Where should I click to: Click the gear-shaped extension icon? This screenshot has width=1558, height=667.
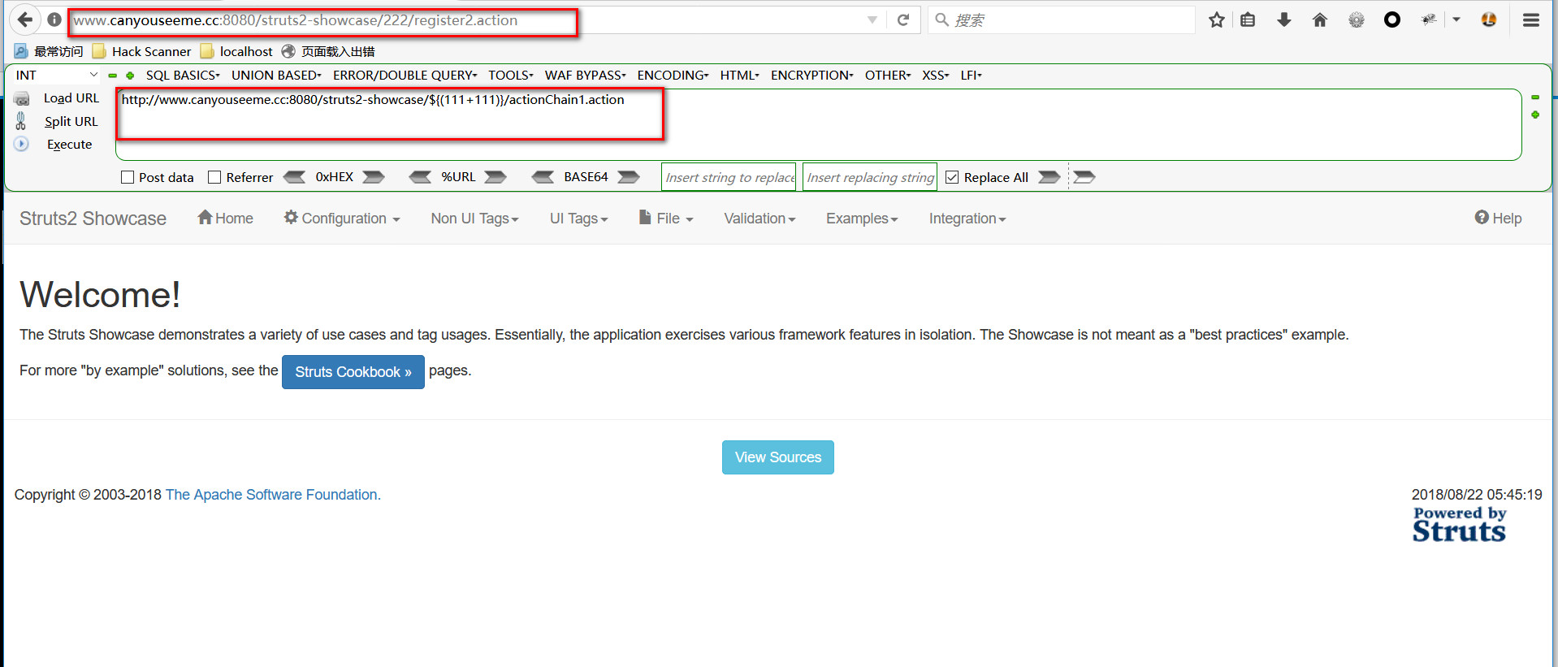click(x=1357, y=20)
